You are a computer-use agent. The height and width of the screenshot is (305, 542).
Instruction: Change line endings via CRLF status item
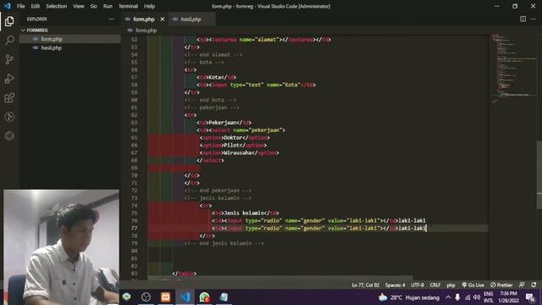point(435,285)
